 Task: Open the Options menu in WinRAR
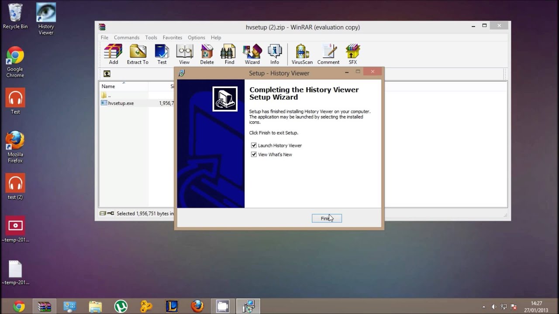tap(197, 38)
